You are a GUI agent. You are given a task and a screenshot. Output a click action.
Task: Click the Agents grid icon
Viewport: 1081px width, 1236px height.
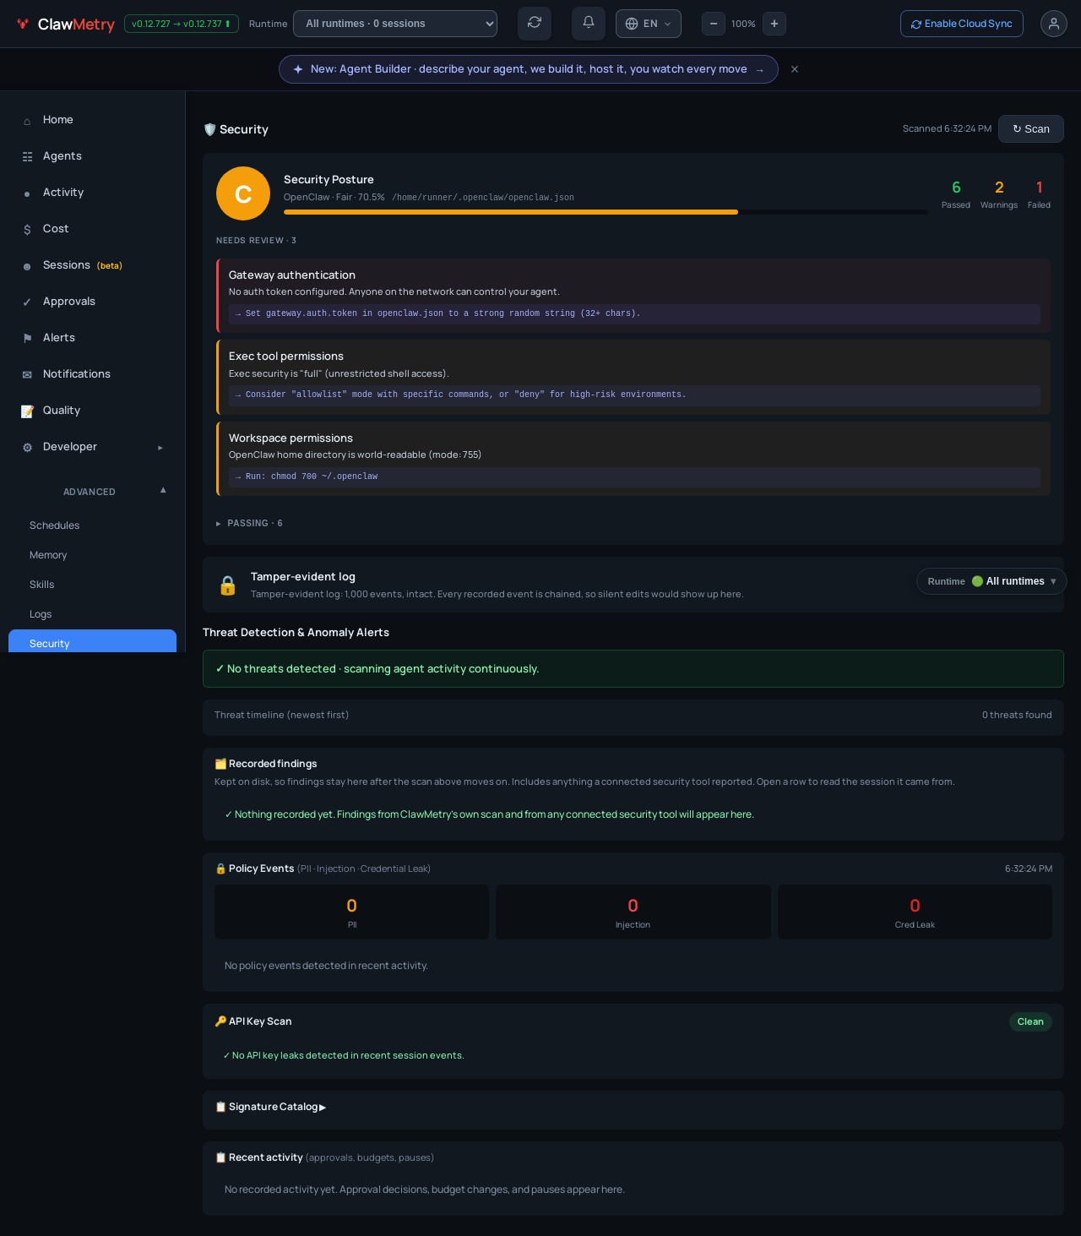[x=27, y=157]
